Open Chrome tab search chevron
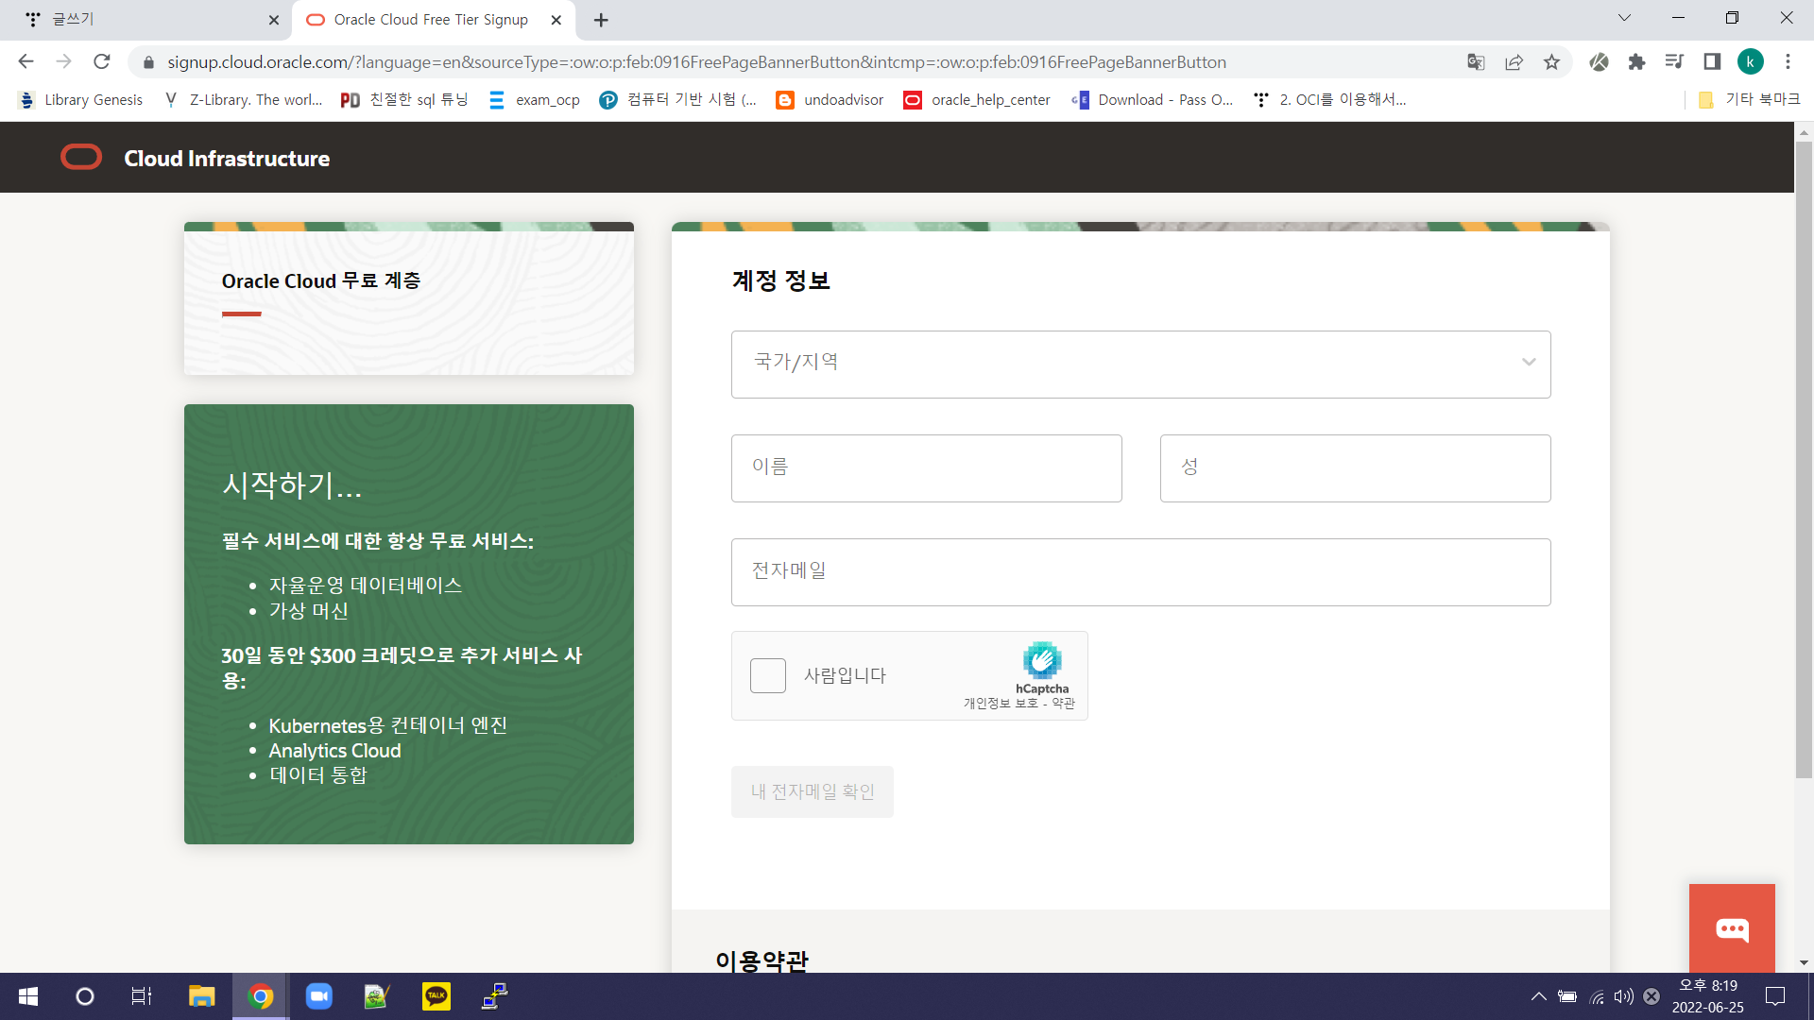 [1624, 18]
